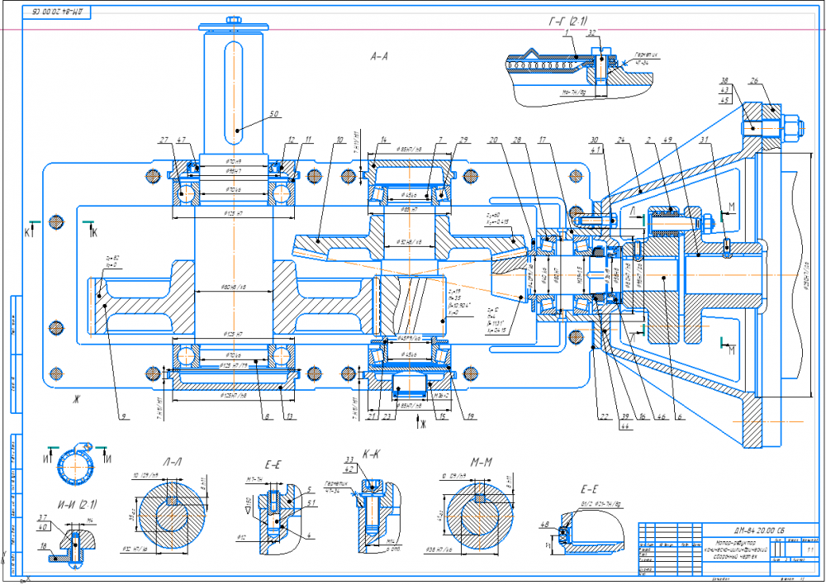826x585 pixels.
Task: Click part callout number 27
Action: pyautogui.click(x=164, y=140)
